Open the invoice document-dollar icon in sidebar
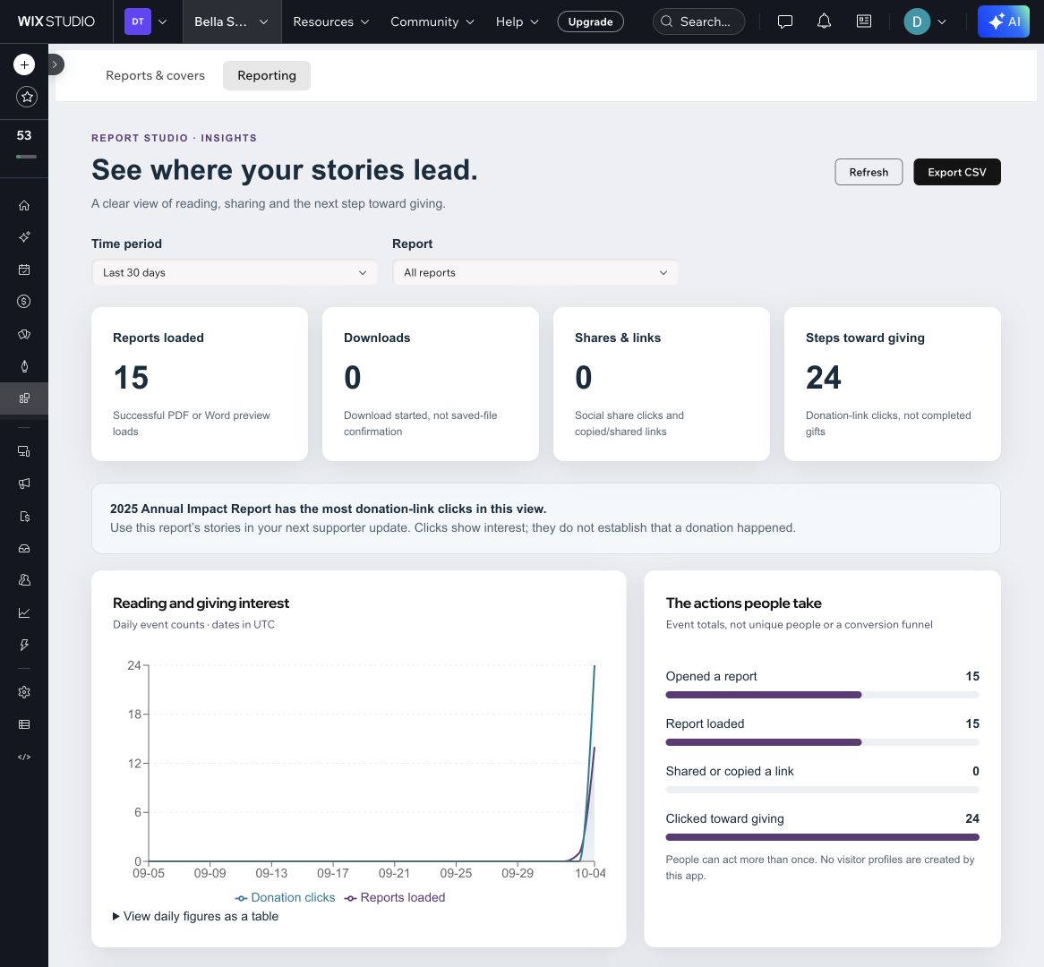The image size is (1044, 967). tap(24, 516)
